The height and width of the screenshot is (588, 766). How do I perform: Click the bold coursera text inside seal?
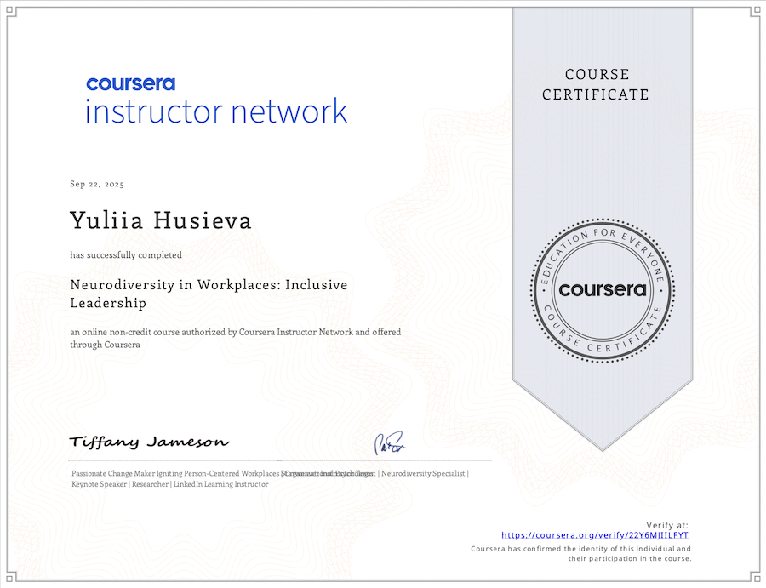[x=603, y=289]
